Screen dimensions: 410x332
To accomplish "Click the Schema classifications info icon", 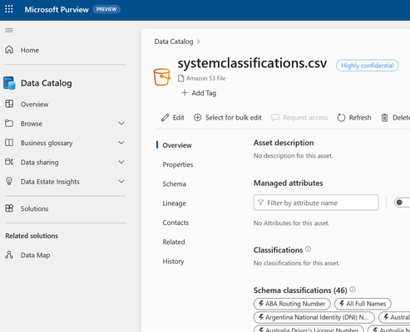I will (353, 290).
